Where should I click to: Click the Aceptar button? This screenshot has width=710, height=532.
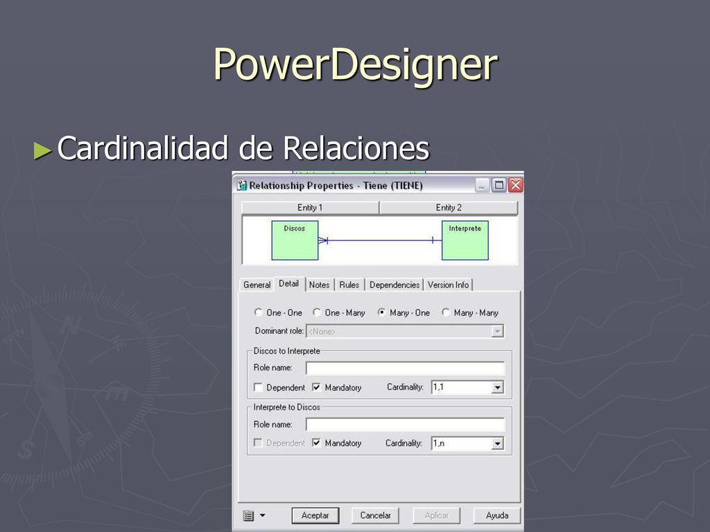tap(315, 515)
